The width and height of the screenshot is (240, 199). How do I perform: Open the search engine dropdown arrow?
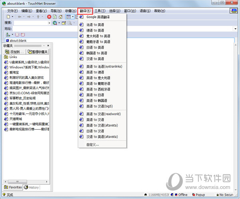59,23
